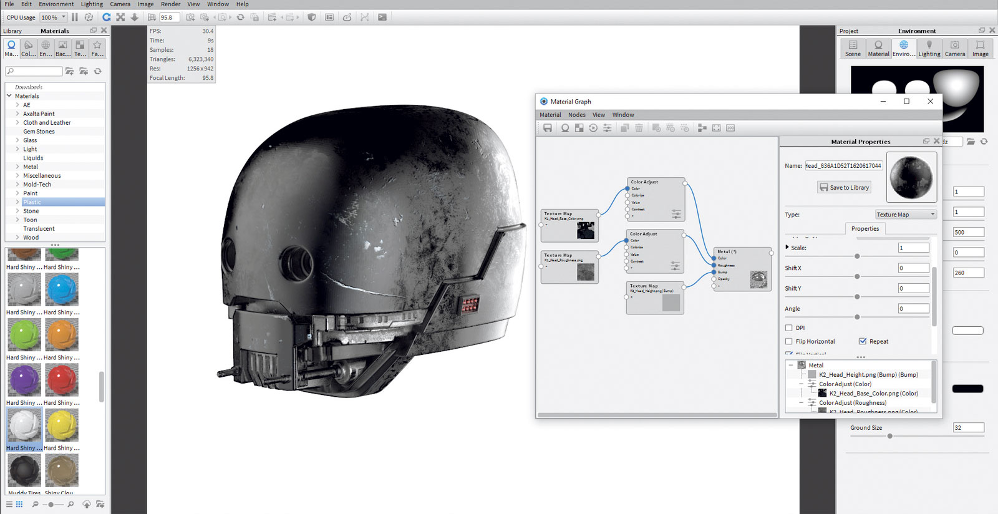Click the save icon in Material Graph toolbar
Screen dimensions: 998x514
click(548, 128)
